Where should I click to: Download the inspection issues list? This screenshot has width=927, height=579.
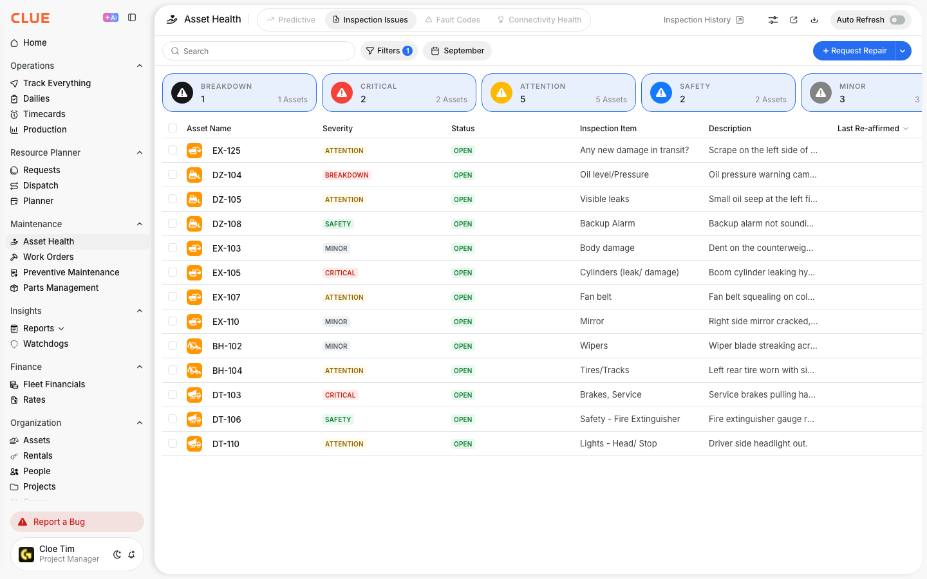pos(814,20)
